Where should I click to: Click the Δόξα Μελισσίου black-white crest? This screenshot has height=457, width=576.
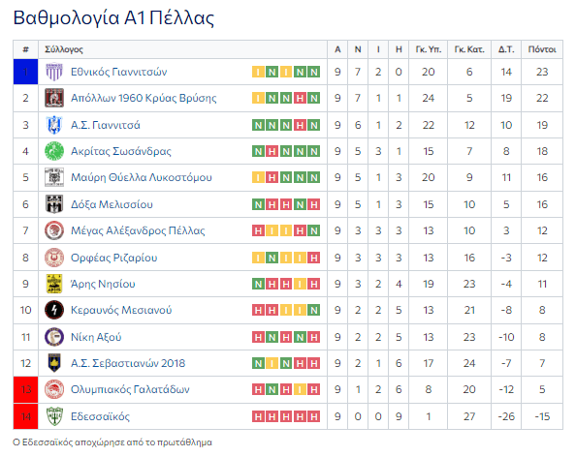54,204
